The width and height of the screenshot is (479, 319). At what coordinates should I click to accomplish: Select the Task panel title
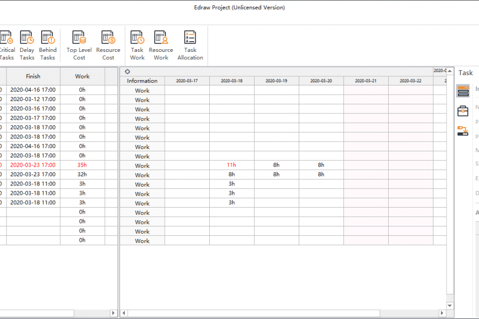[465, 73]
